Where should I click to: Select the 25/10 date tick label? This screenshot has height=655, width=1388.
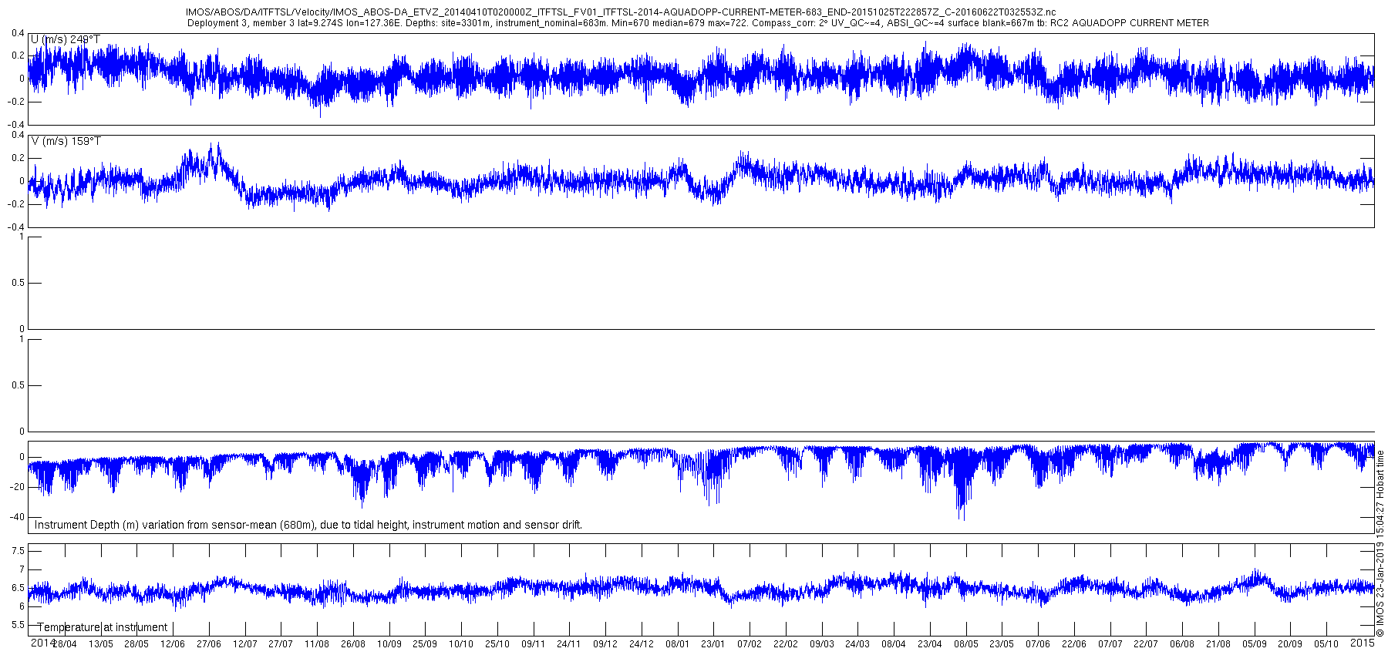(x=497, y=644)
